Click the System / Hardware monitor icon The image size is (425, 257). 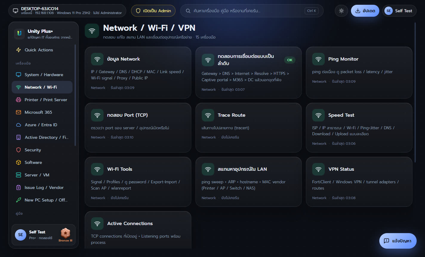(x=19, y=75)
